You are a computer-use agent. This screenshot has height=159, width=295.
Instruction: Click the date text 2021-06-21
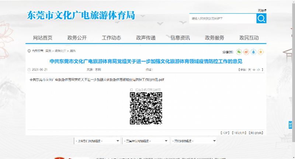[x=40, y=70]
